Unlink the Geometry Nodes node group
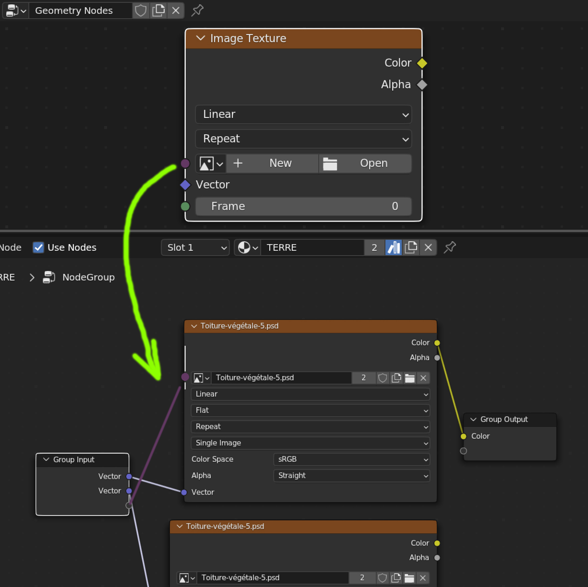 (176, 11)
